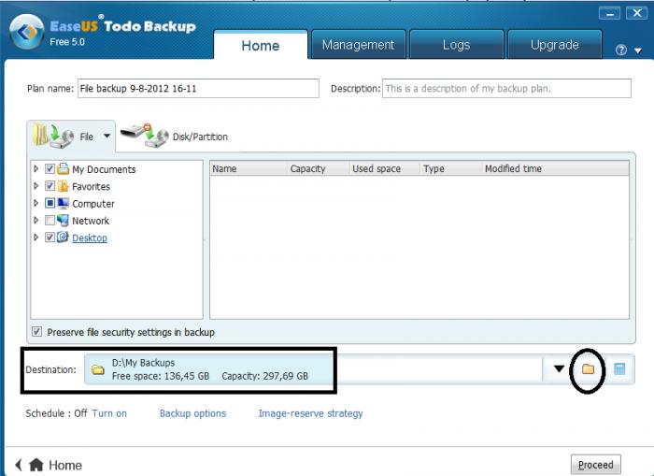
Task: Open the File type dropdown arrow
Action: [x=107, y=137]
